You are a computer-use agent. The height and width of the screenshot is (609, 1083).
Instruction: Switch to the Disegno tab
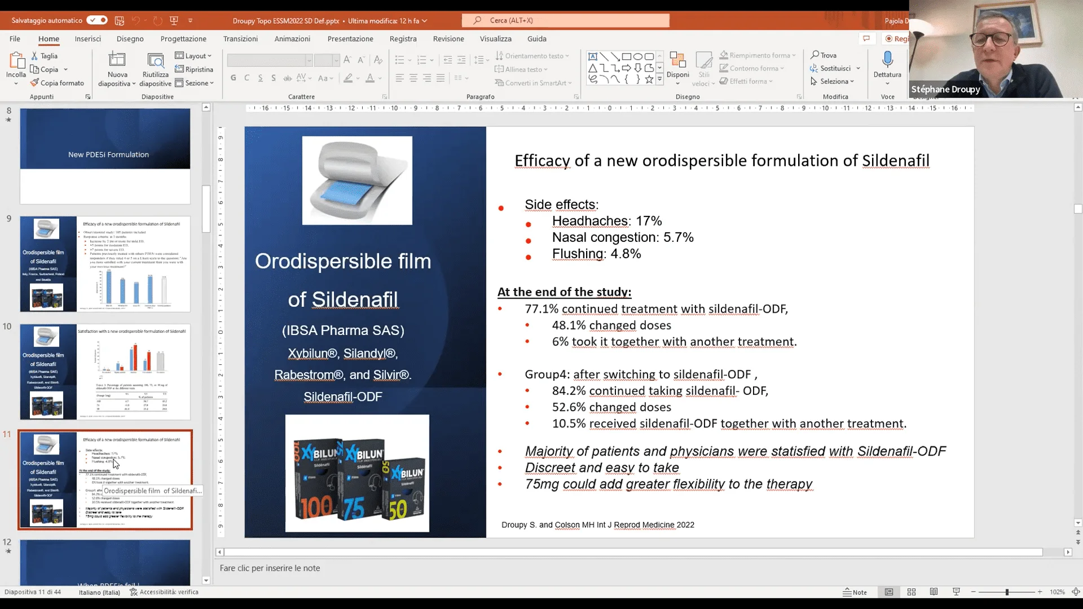pos(130,39)
